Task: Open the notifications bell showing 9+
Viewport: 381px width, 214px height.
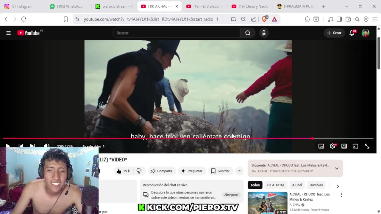Action: (352, 33)
